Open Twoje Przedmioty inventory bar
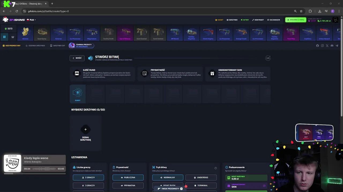The height and width of the screenshot is (192, 343). pyautogui.click(x=170, y=189)
